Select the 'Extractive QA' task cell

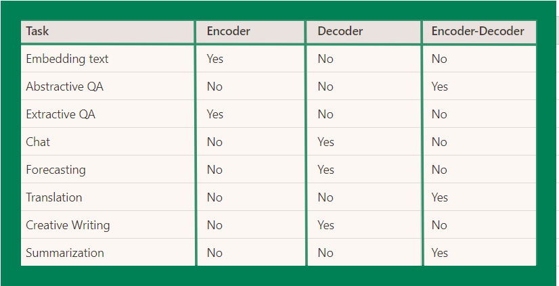pyautogui.click(x=60, y=114)
